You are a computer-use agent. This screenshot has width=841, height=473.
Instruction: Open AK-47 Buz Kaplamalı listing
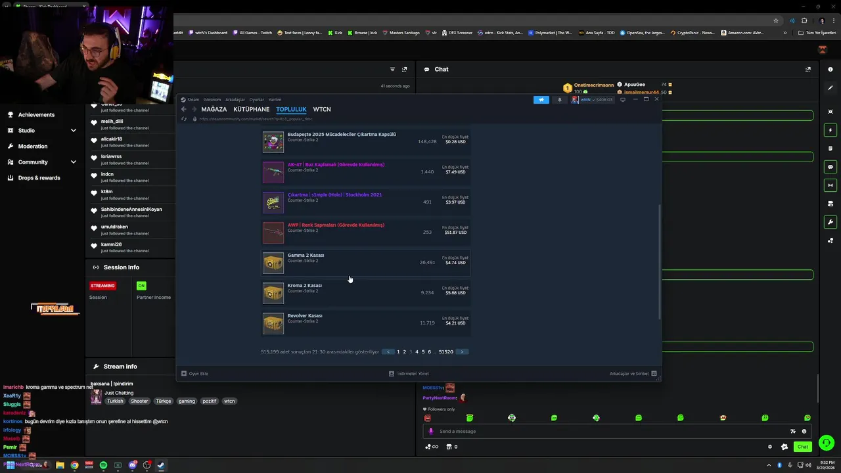[x=366, y=172]
